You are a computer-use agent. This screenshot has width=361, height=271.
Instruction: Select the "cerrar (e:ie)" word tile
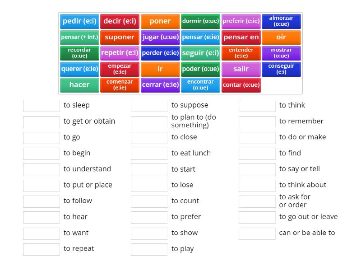pos(160,84)
